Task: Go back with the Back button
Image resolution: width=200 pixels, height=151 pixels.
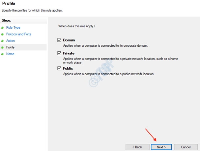Action: click(137, 147)
